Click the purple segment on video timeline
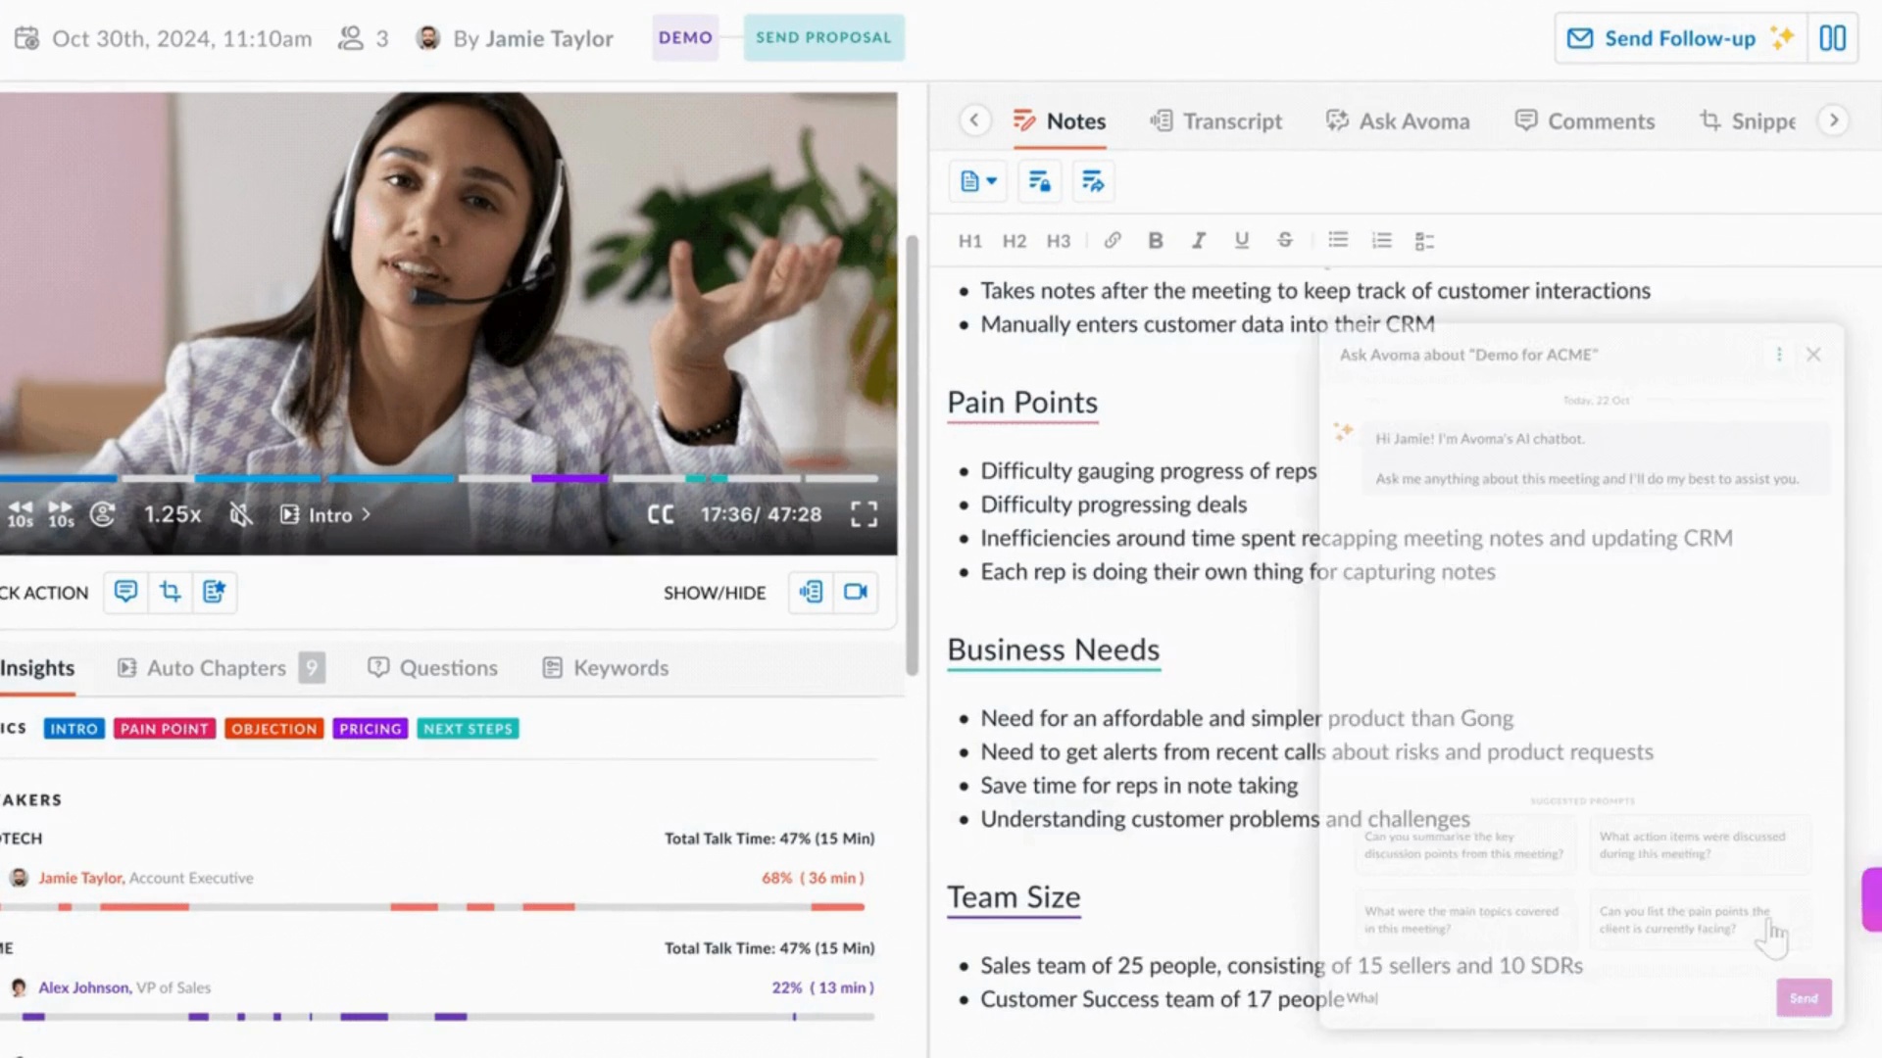Screen dimensions: 1882x1058 [x=570, y=478]
